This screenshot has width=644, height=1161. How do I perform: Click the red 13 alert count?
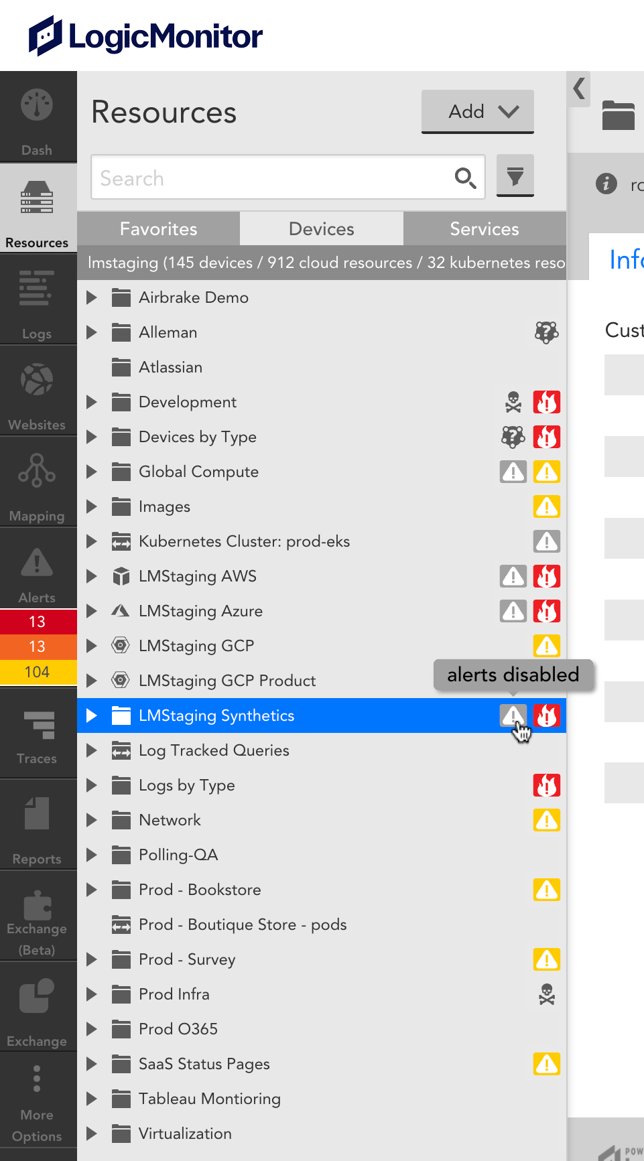coord(38,622)
